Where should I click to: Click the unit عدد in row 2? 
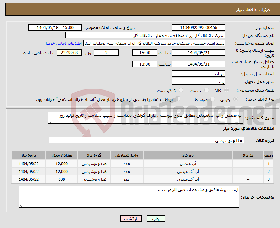126,172
